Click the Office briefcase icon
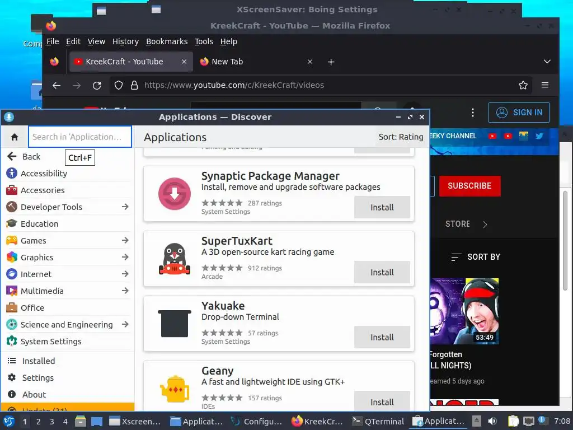Image resolution: width=573 pixels, height=430 pixels. [12, 308]
